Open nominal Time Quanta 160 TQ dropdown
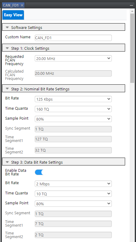 tap(73, 109)
